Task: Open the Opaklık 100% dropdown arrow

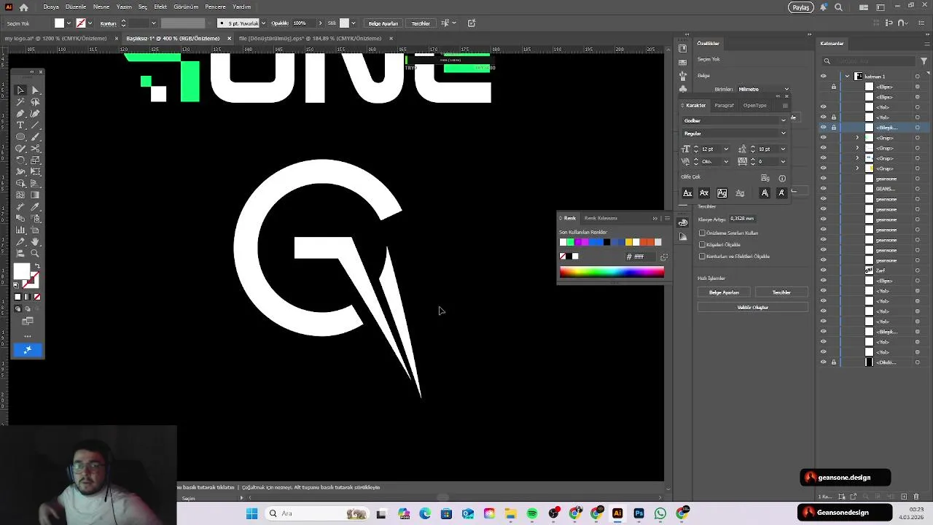Action: (319, 23)
